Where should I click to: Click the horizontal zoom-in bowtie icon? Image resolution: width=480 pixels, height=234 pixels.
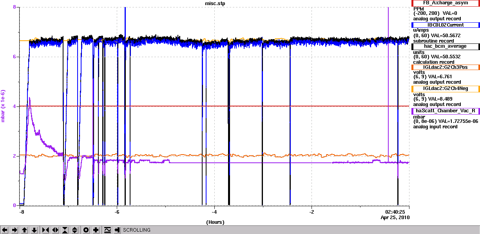(x=45, y=230)
